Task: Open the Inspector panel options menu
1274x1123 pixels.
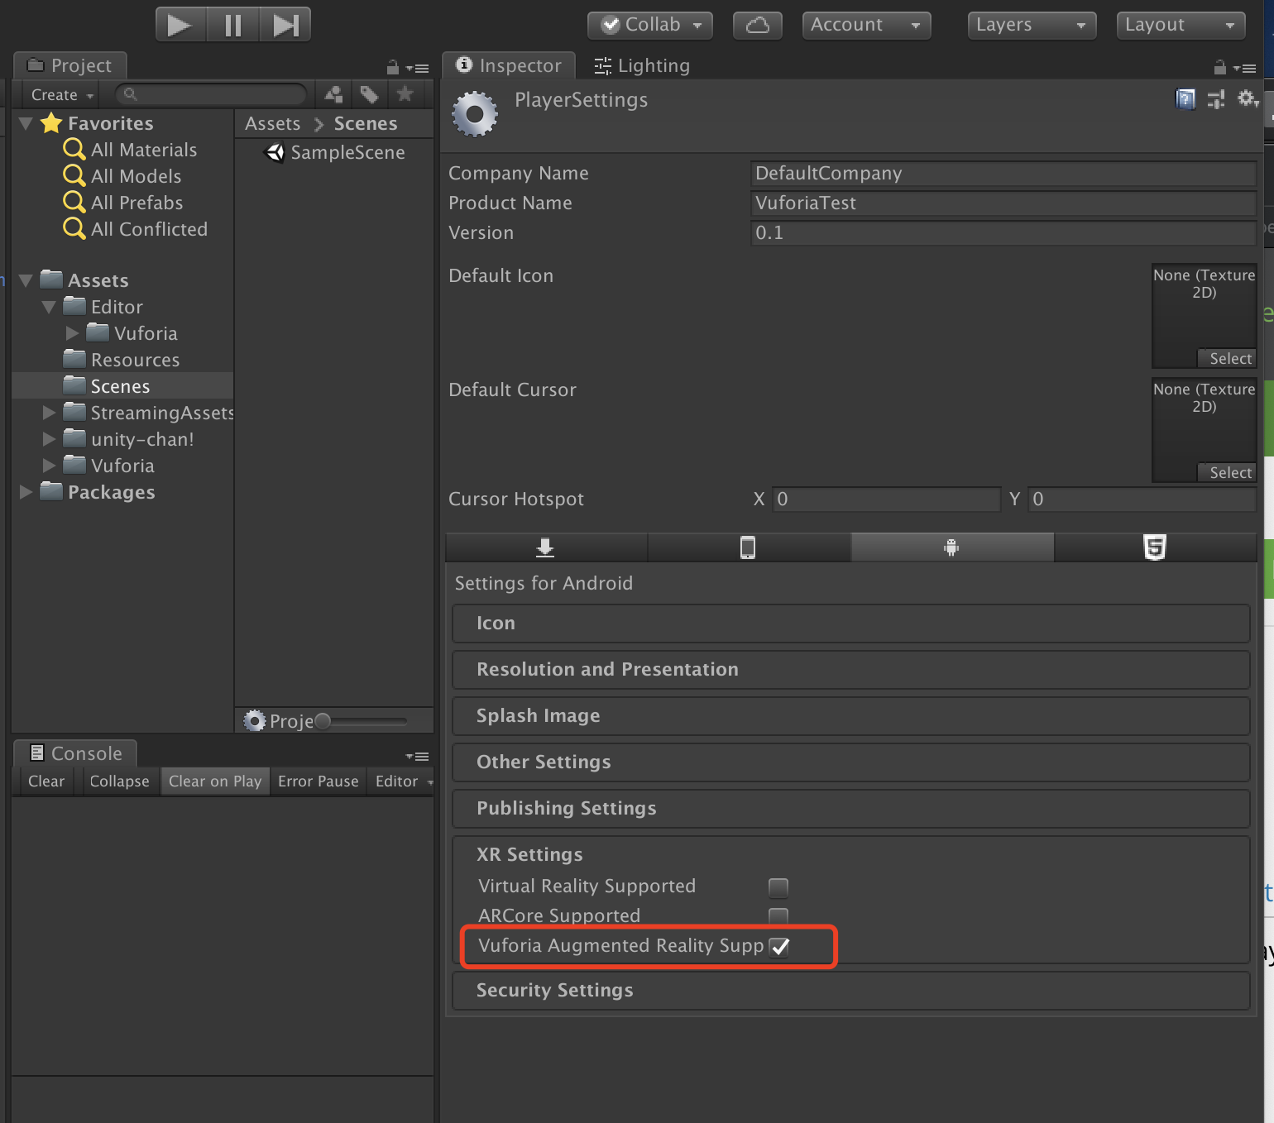Action: click(1245, 69)
